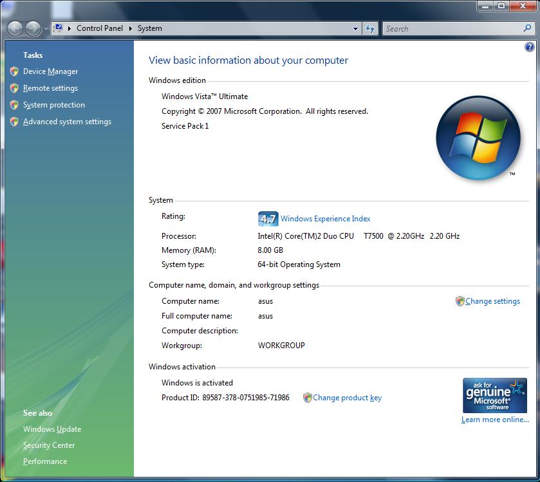
Task: Maximize the System window
Action: coord(501,6)
